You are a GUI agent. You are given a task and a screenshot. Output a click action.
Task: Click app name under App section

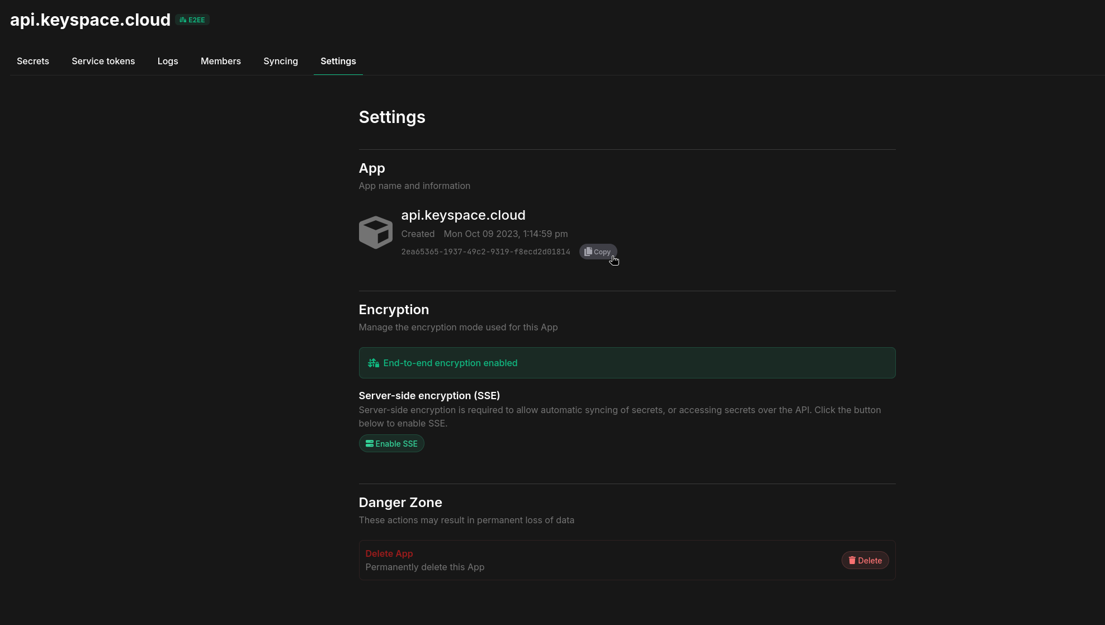[x=463, y=215]
